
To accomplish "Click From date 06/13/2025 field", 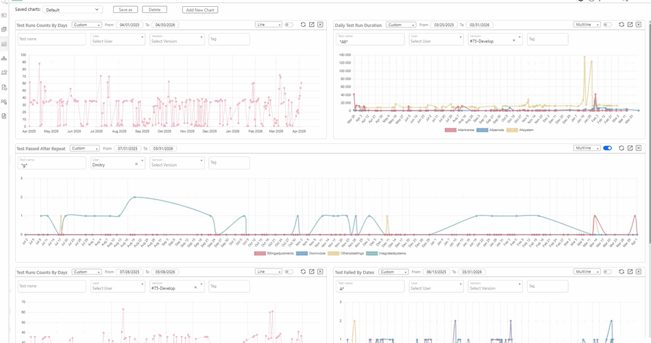I will (x=437, y=272).
